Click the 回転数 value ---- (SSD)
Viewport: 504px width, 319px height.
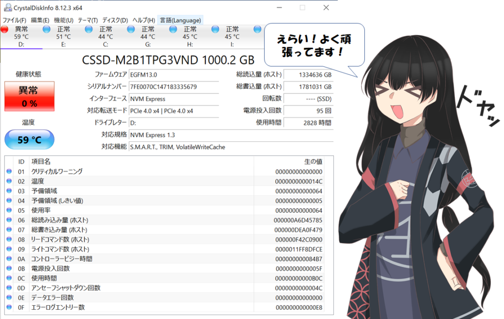coord(309,99)
